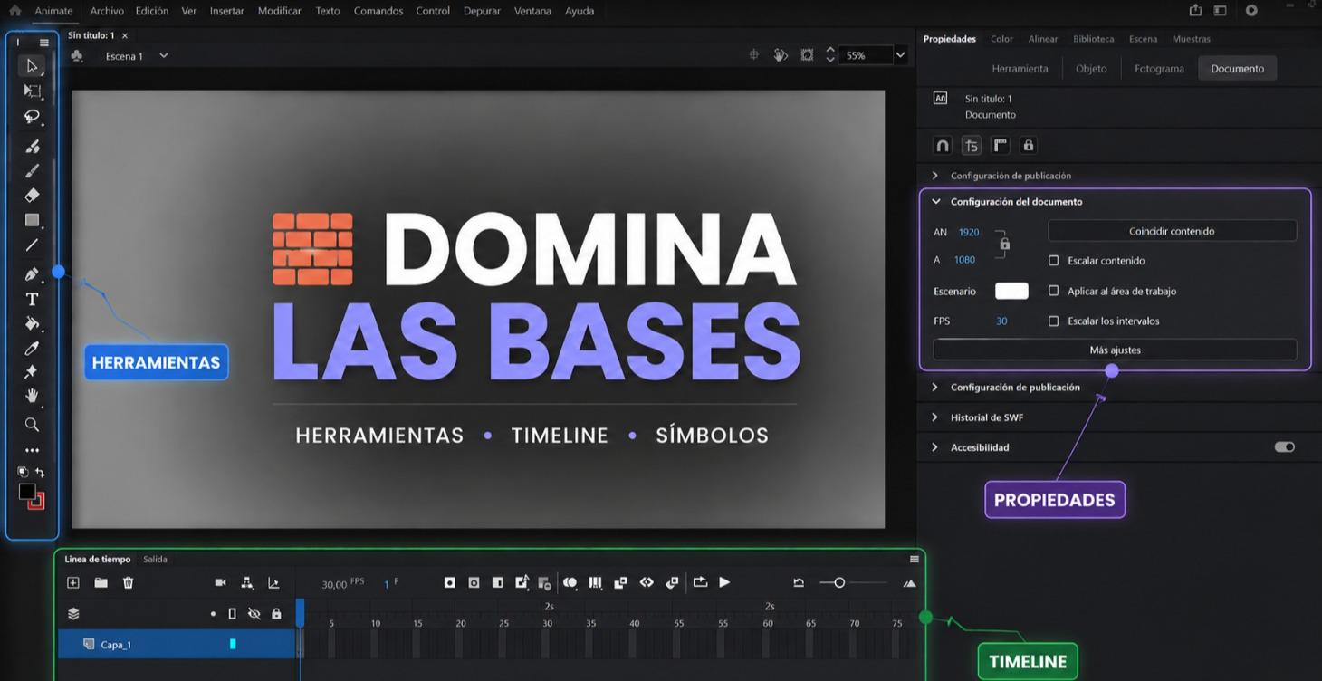This screenshot has height=681, width=1322.
Task: Select the Line tool
Action: (32, 245)
